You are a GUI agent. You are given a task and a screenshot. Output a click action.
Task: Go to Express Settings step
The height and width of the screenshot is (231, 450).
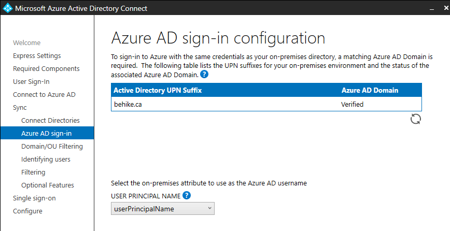[x=37, y=56]
